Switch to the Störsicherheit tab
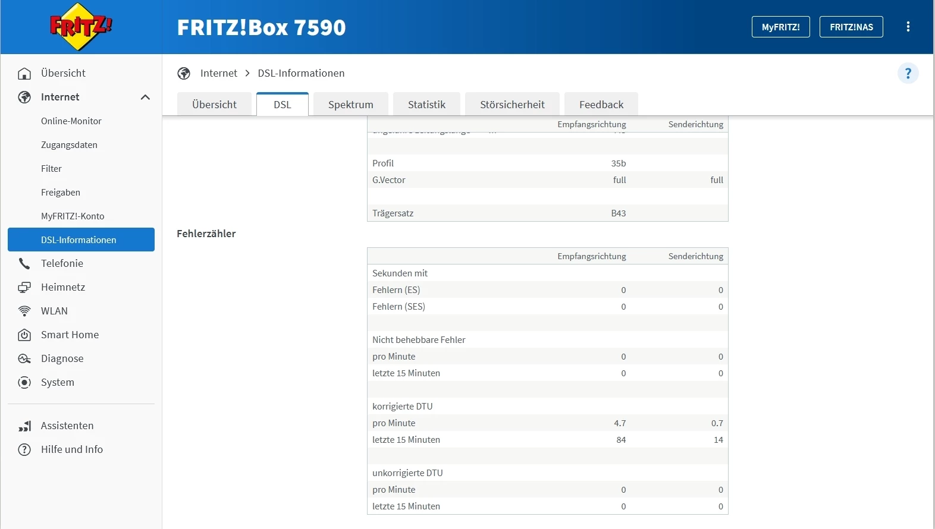The width and height of the screenshot is (935, 529). coord(512,104)
